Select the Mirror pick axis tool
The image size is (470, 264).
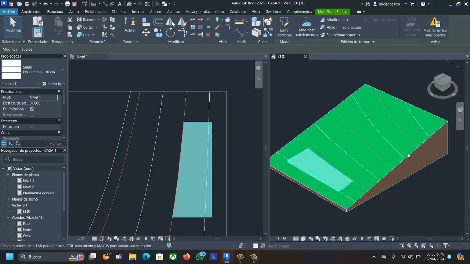pyautogui.click(x=170, y=22)
